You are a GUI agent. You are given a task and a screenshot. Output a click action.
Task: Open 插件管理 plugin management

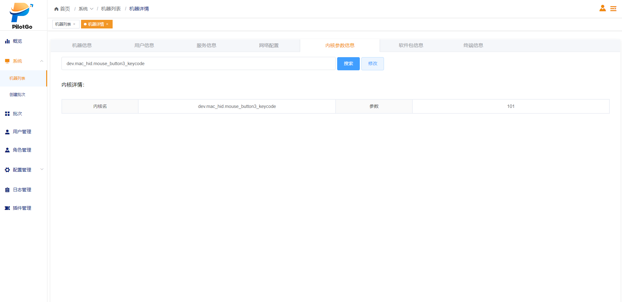tap(22, 208)
